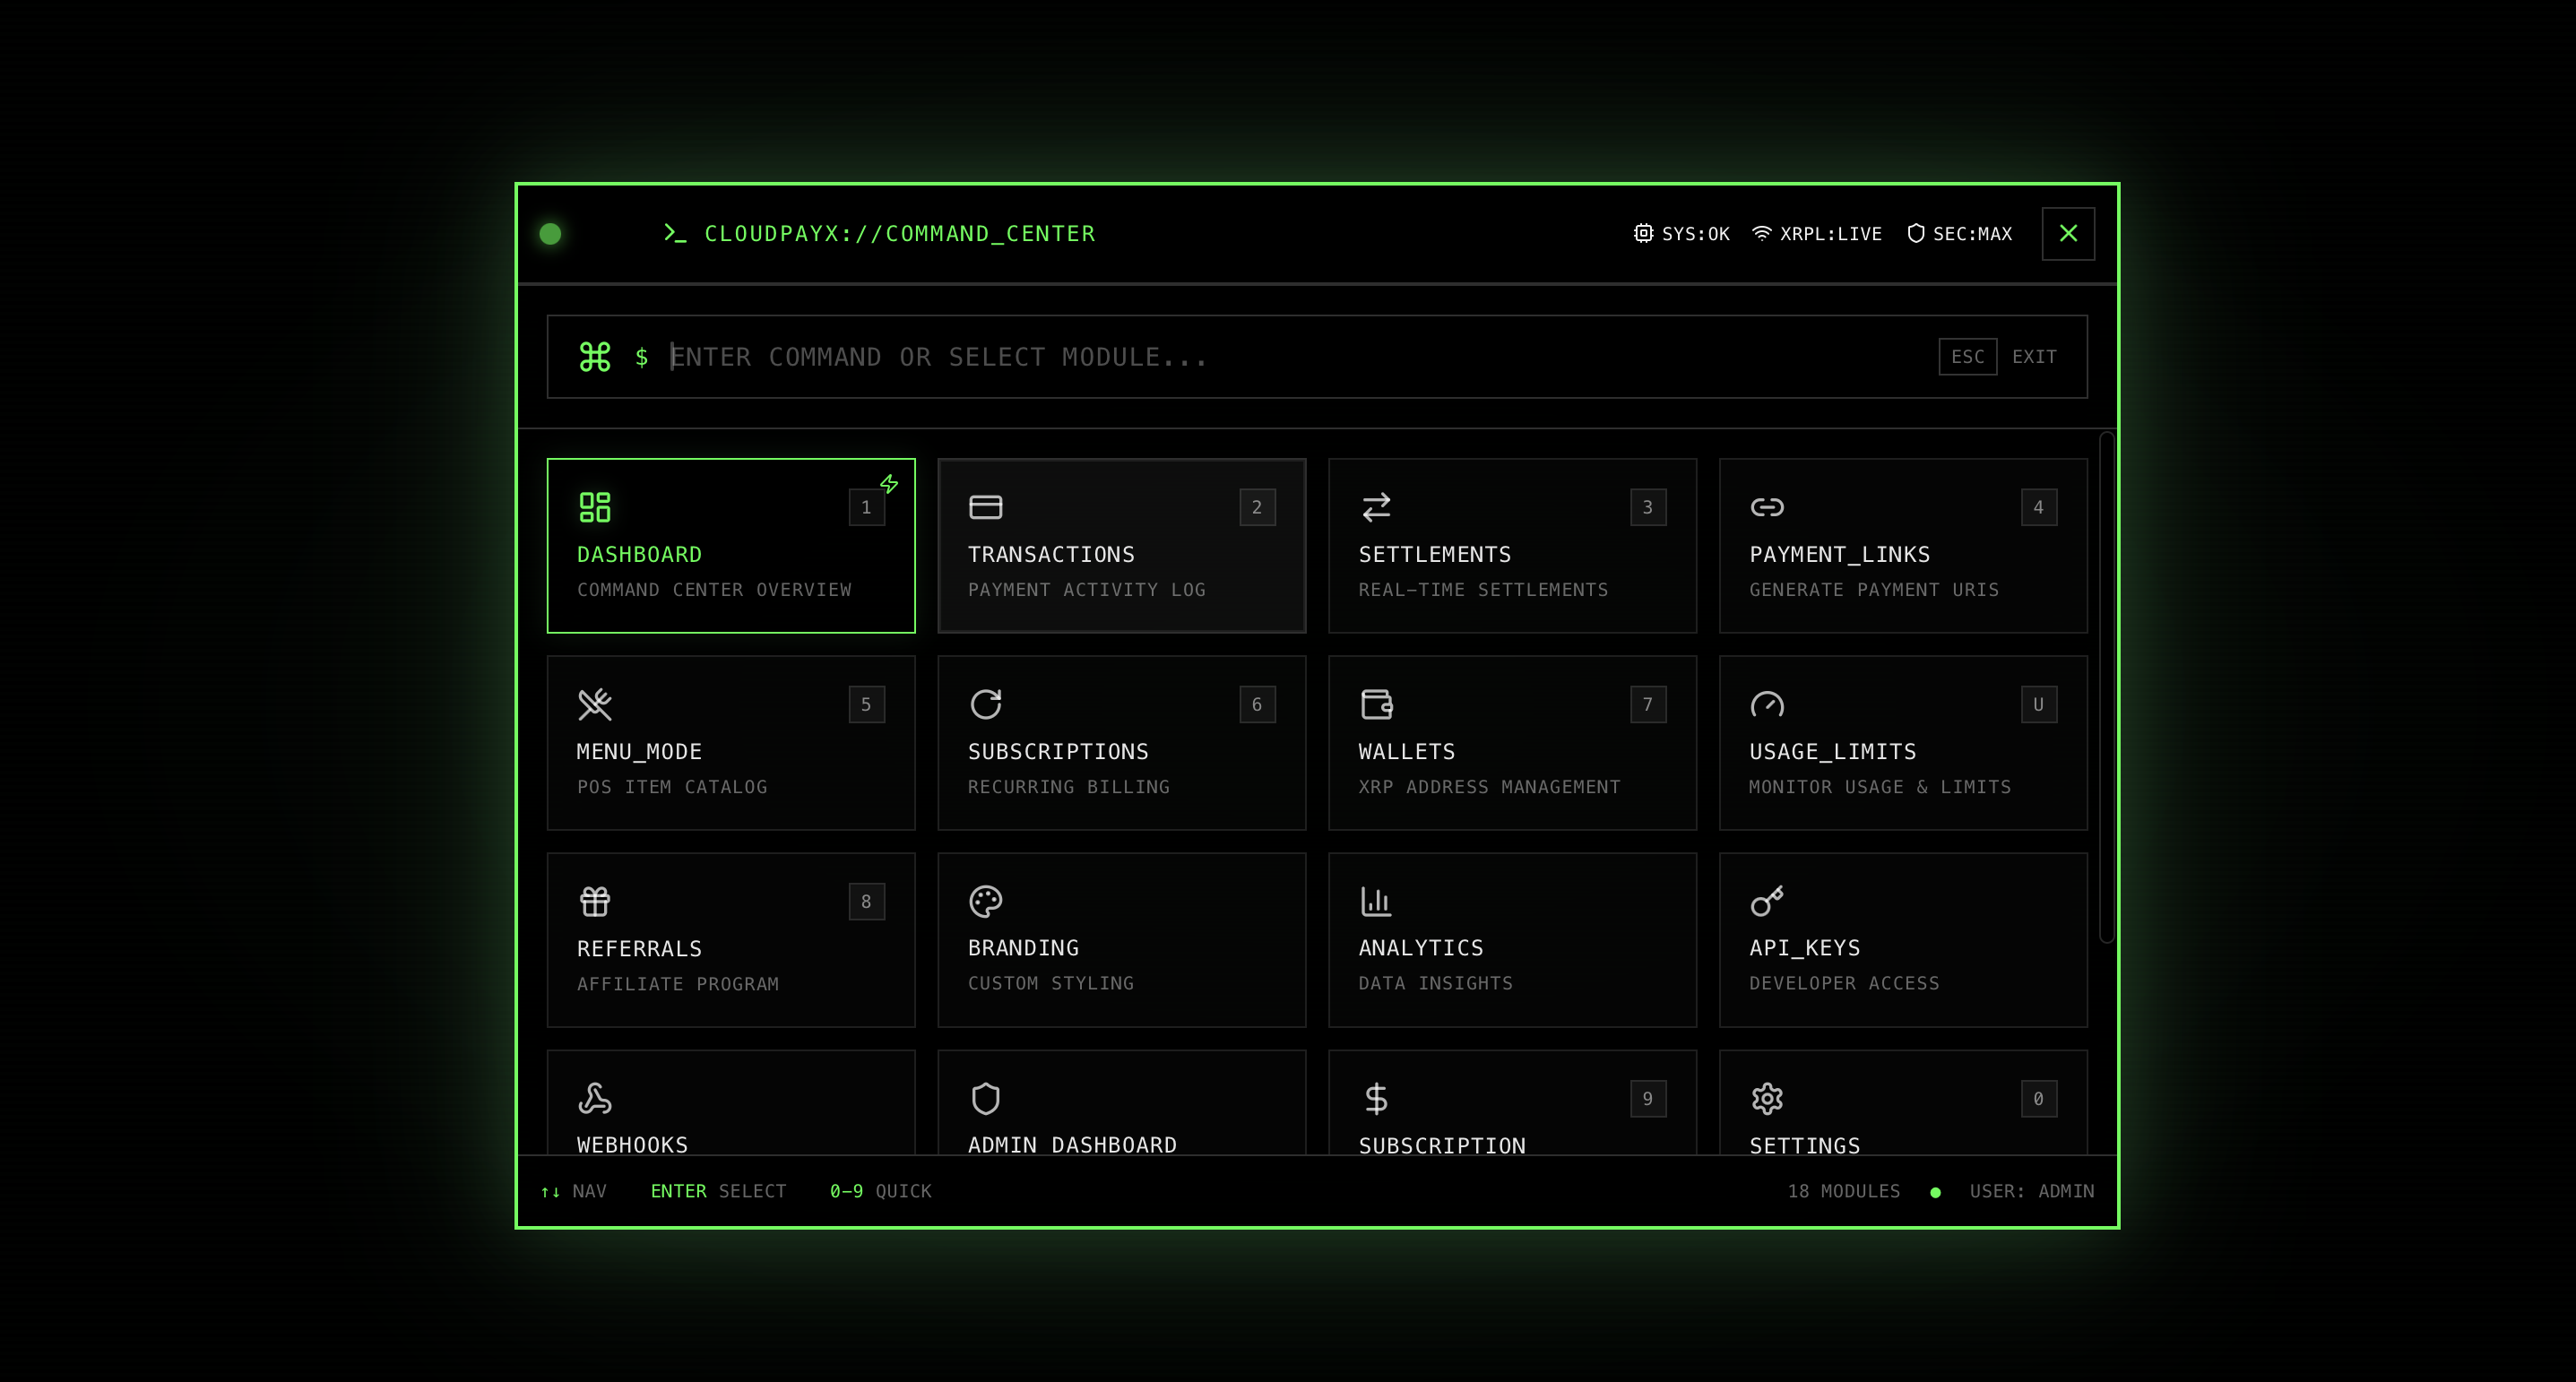The height and width of the screenshot is (1382, 2576).
Task: Select the Wallets icon
Action: [1377, 704]
